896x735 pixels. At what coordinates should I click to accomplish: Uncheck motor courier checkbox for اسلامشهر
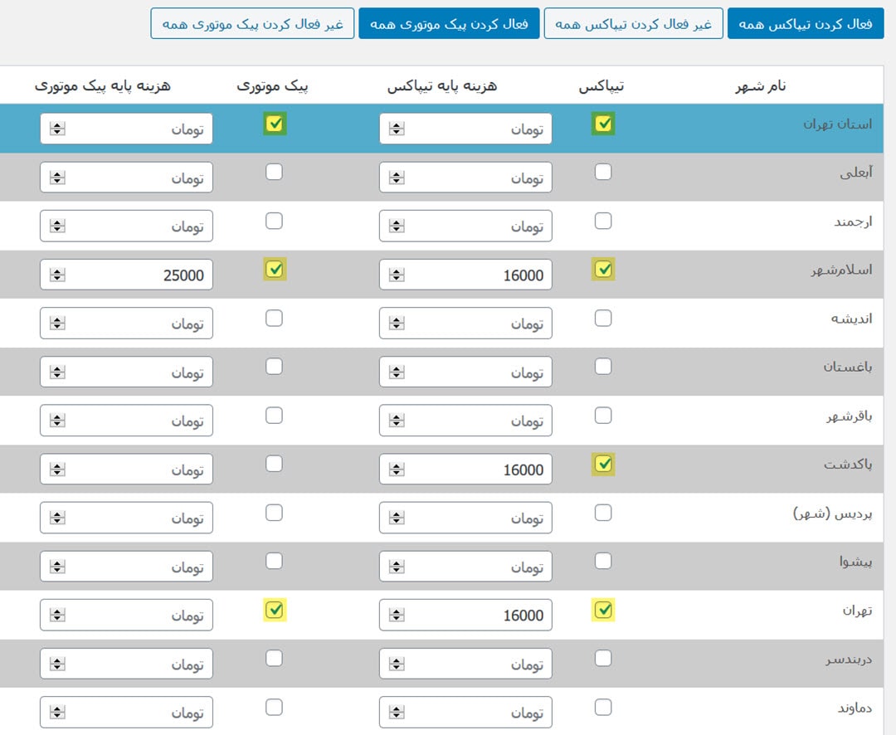(275, 270)
